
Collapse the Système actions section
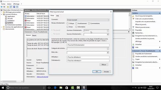point(159,13)
